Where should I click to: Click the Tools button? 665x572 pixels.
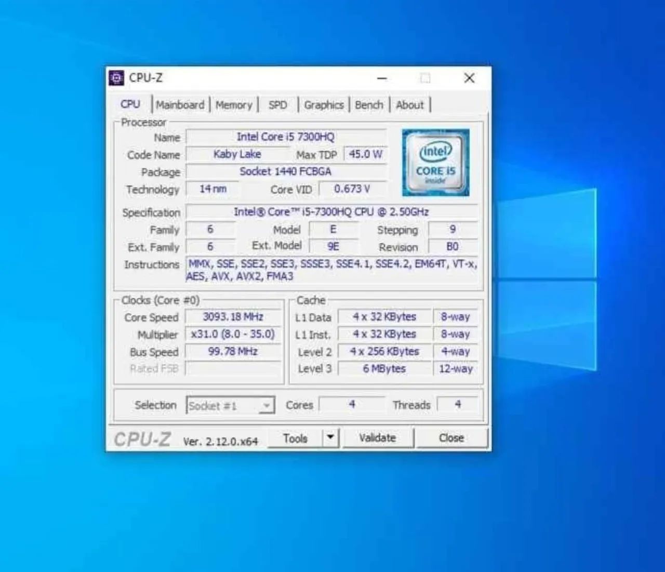pos(295,438)
